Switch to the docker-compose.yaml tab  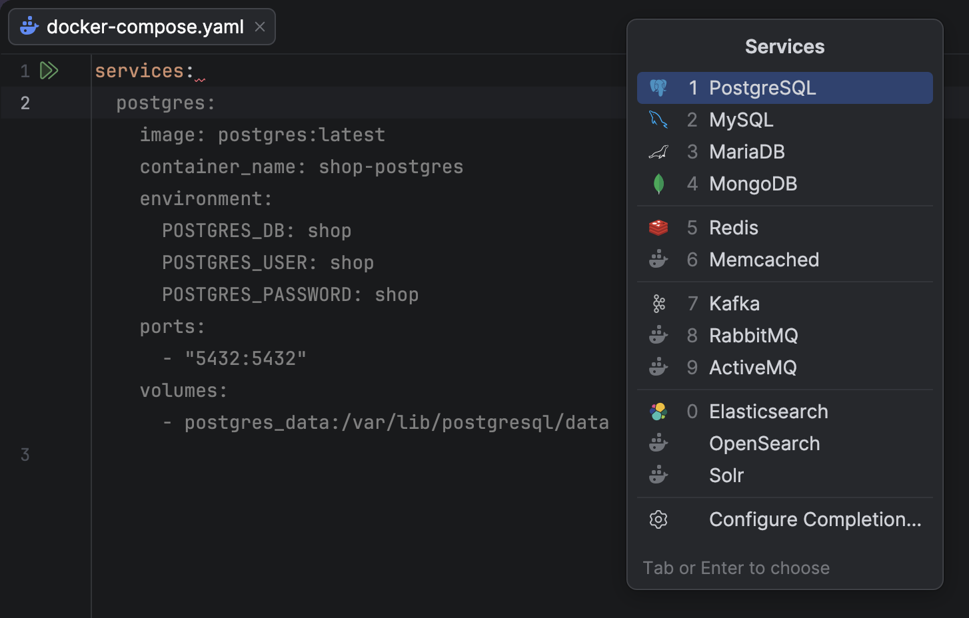pos(142,27)
